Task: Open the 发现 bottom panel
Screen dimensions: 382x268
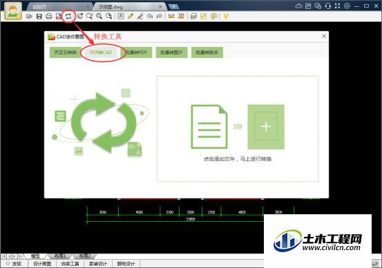Action: pos(14,264)
